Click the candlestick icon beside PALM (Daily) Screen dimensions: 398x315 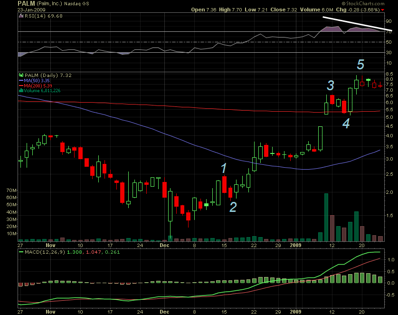click(x=21, y=76)
